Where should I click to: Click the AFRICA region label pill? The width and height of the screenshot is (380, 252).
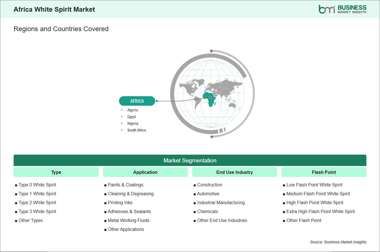137,101
